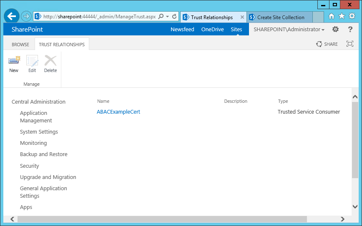Viewport: 362px width, 226px height.
Task: Open the address bar dropdown arrow
Action: click(167, 17)
